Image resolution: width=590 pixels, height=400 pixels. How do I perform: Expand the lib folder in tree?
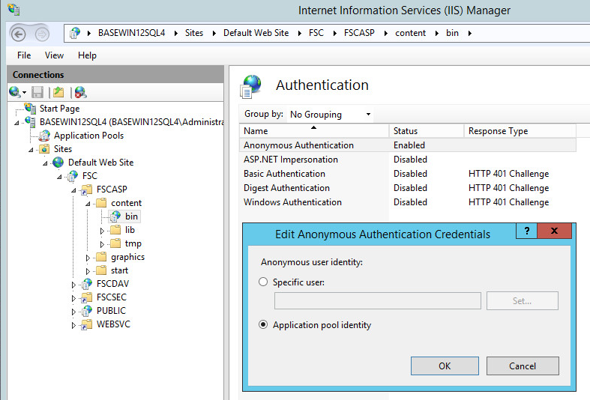pyautogui.click(x=103, y=231)
